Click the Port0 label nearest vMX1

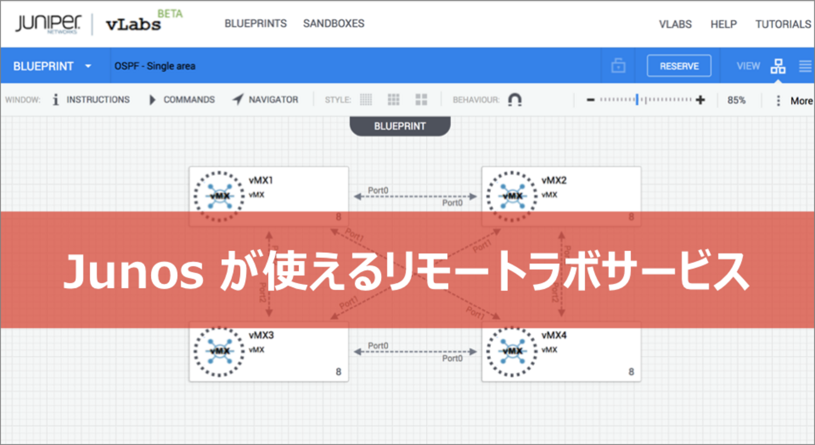point(378,190)
